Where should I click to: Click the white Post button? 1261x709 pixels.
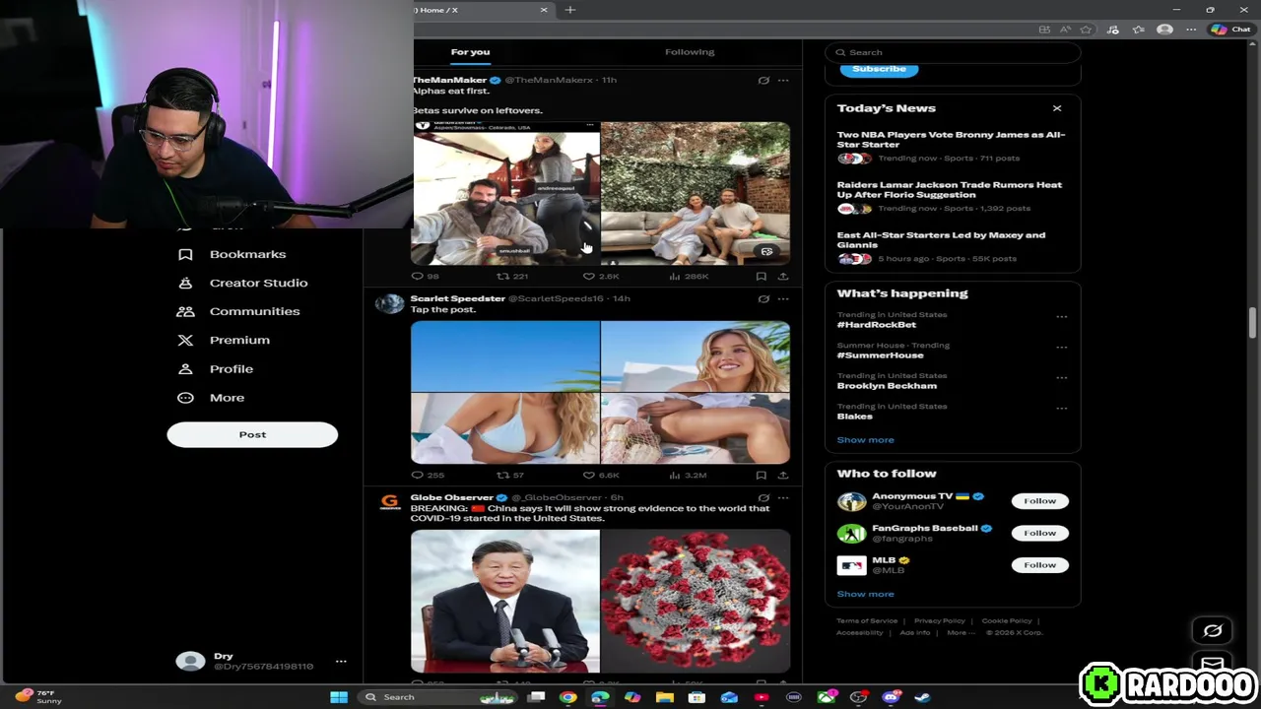pos(252,434)
